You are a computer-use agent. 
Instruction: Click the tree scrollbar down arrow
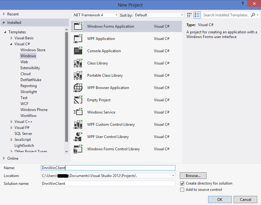coord(66,152)
